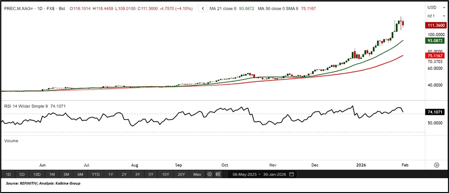Open the USD currency dropdown

click(432, 8)
